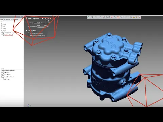
Task: Click the second circular selection icon
Action: [x=123, y=17]
